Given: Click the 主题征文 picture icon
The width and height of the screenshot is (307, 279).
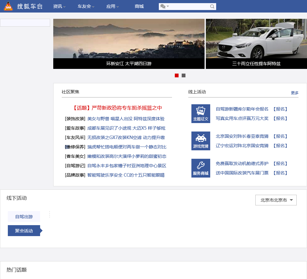Looking at the screenshot, I should tap(201, 114).
